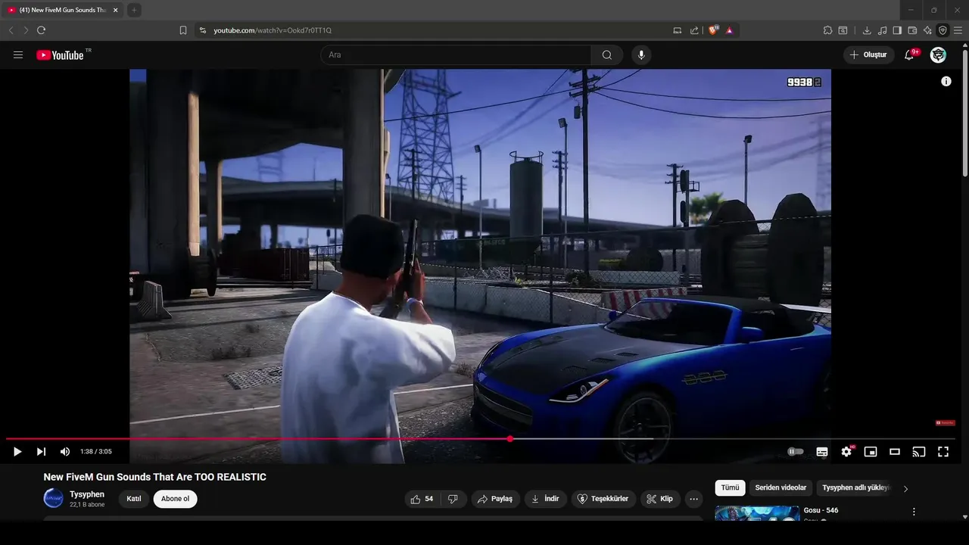969x545 pixels.
Task: Open the YouTube guide hamburger menu
Action: click(x=18, y=54)
